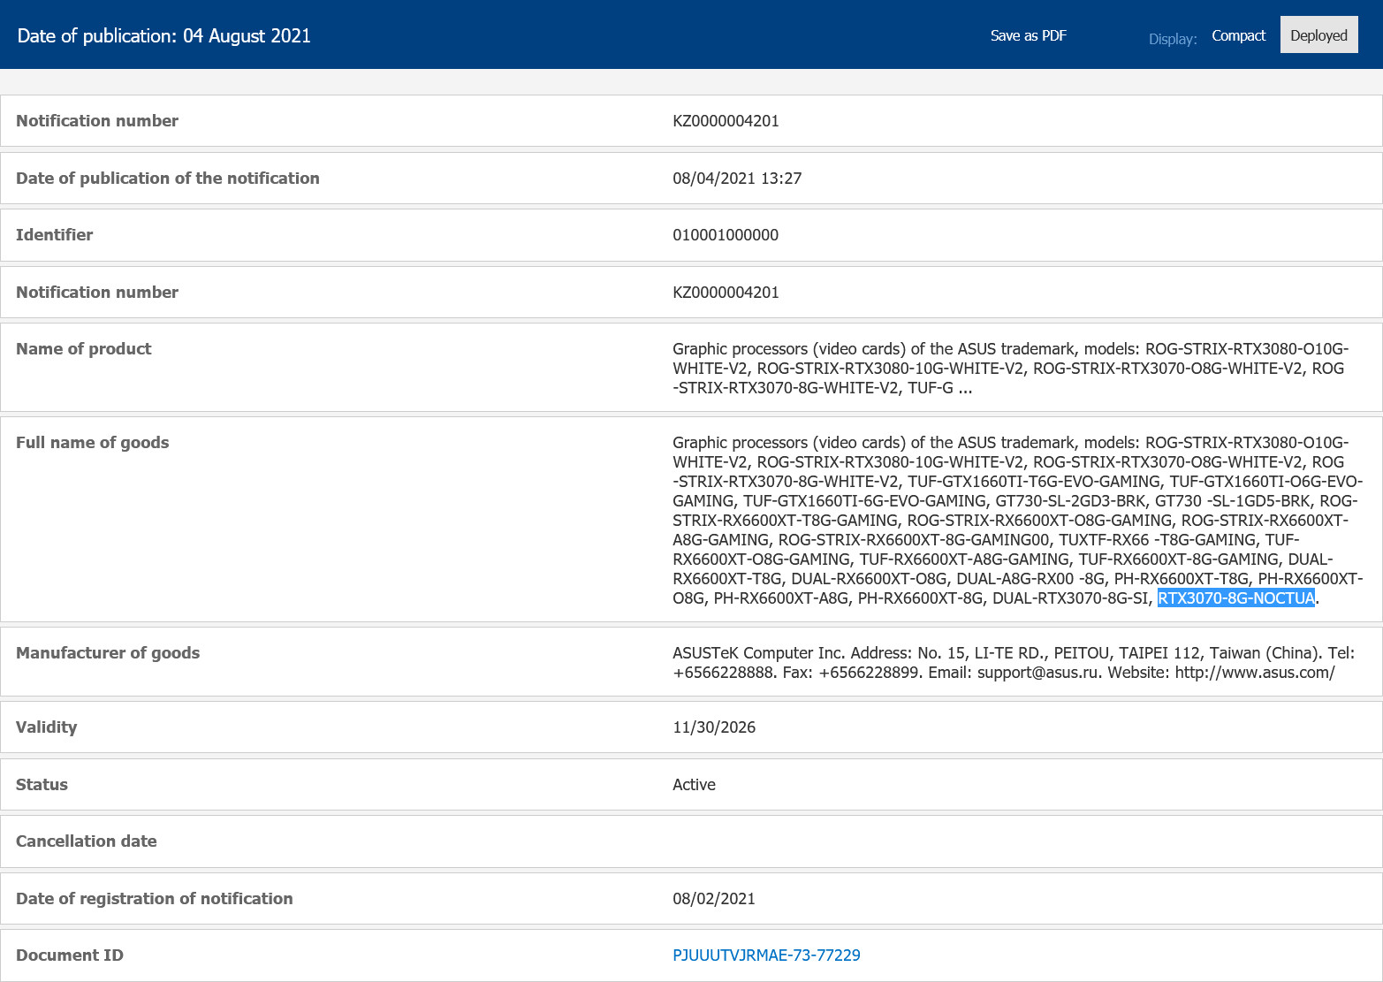Click the 'Identifier' row label
The height and width of the screenshot is (982, 1383).
tap(54, 235)
